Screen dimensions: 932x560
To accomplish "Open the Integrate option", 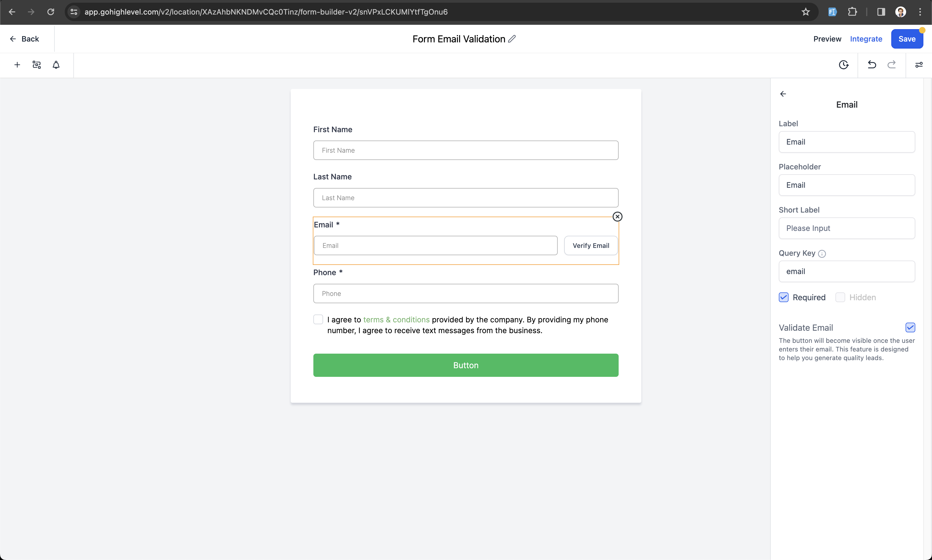I will click(x=866, y=39).
